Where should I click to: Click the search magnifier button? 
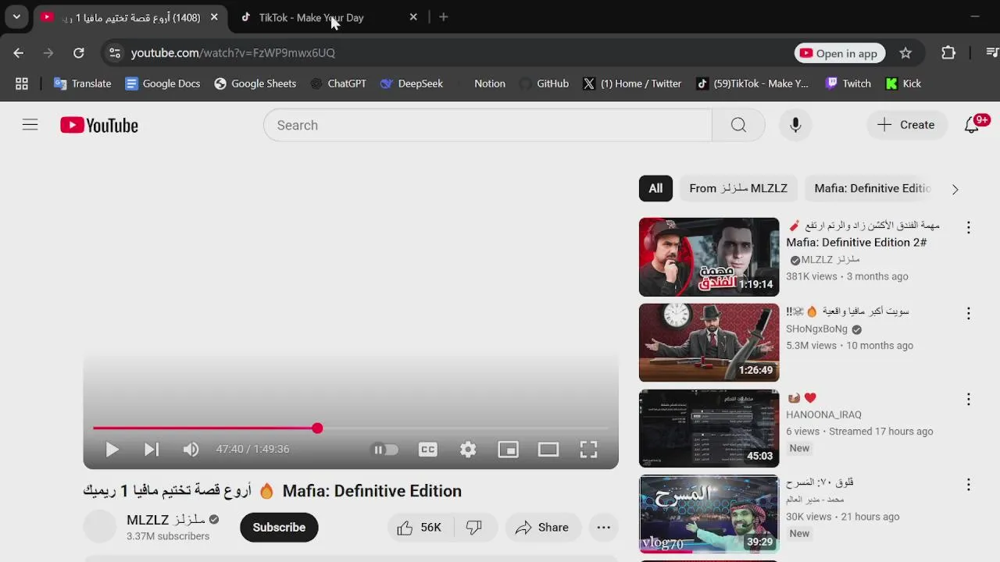pos(738,125)
